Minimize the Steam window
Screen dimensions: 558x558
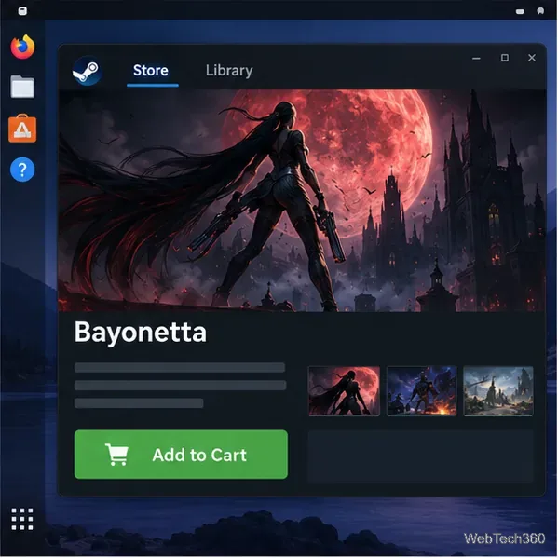point(476,58)
